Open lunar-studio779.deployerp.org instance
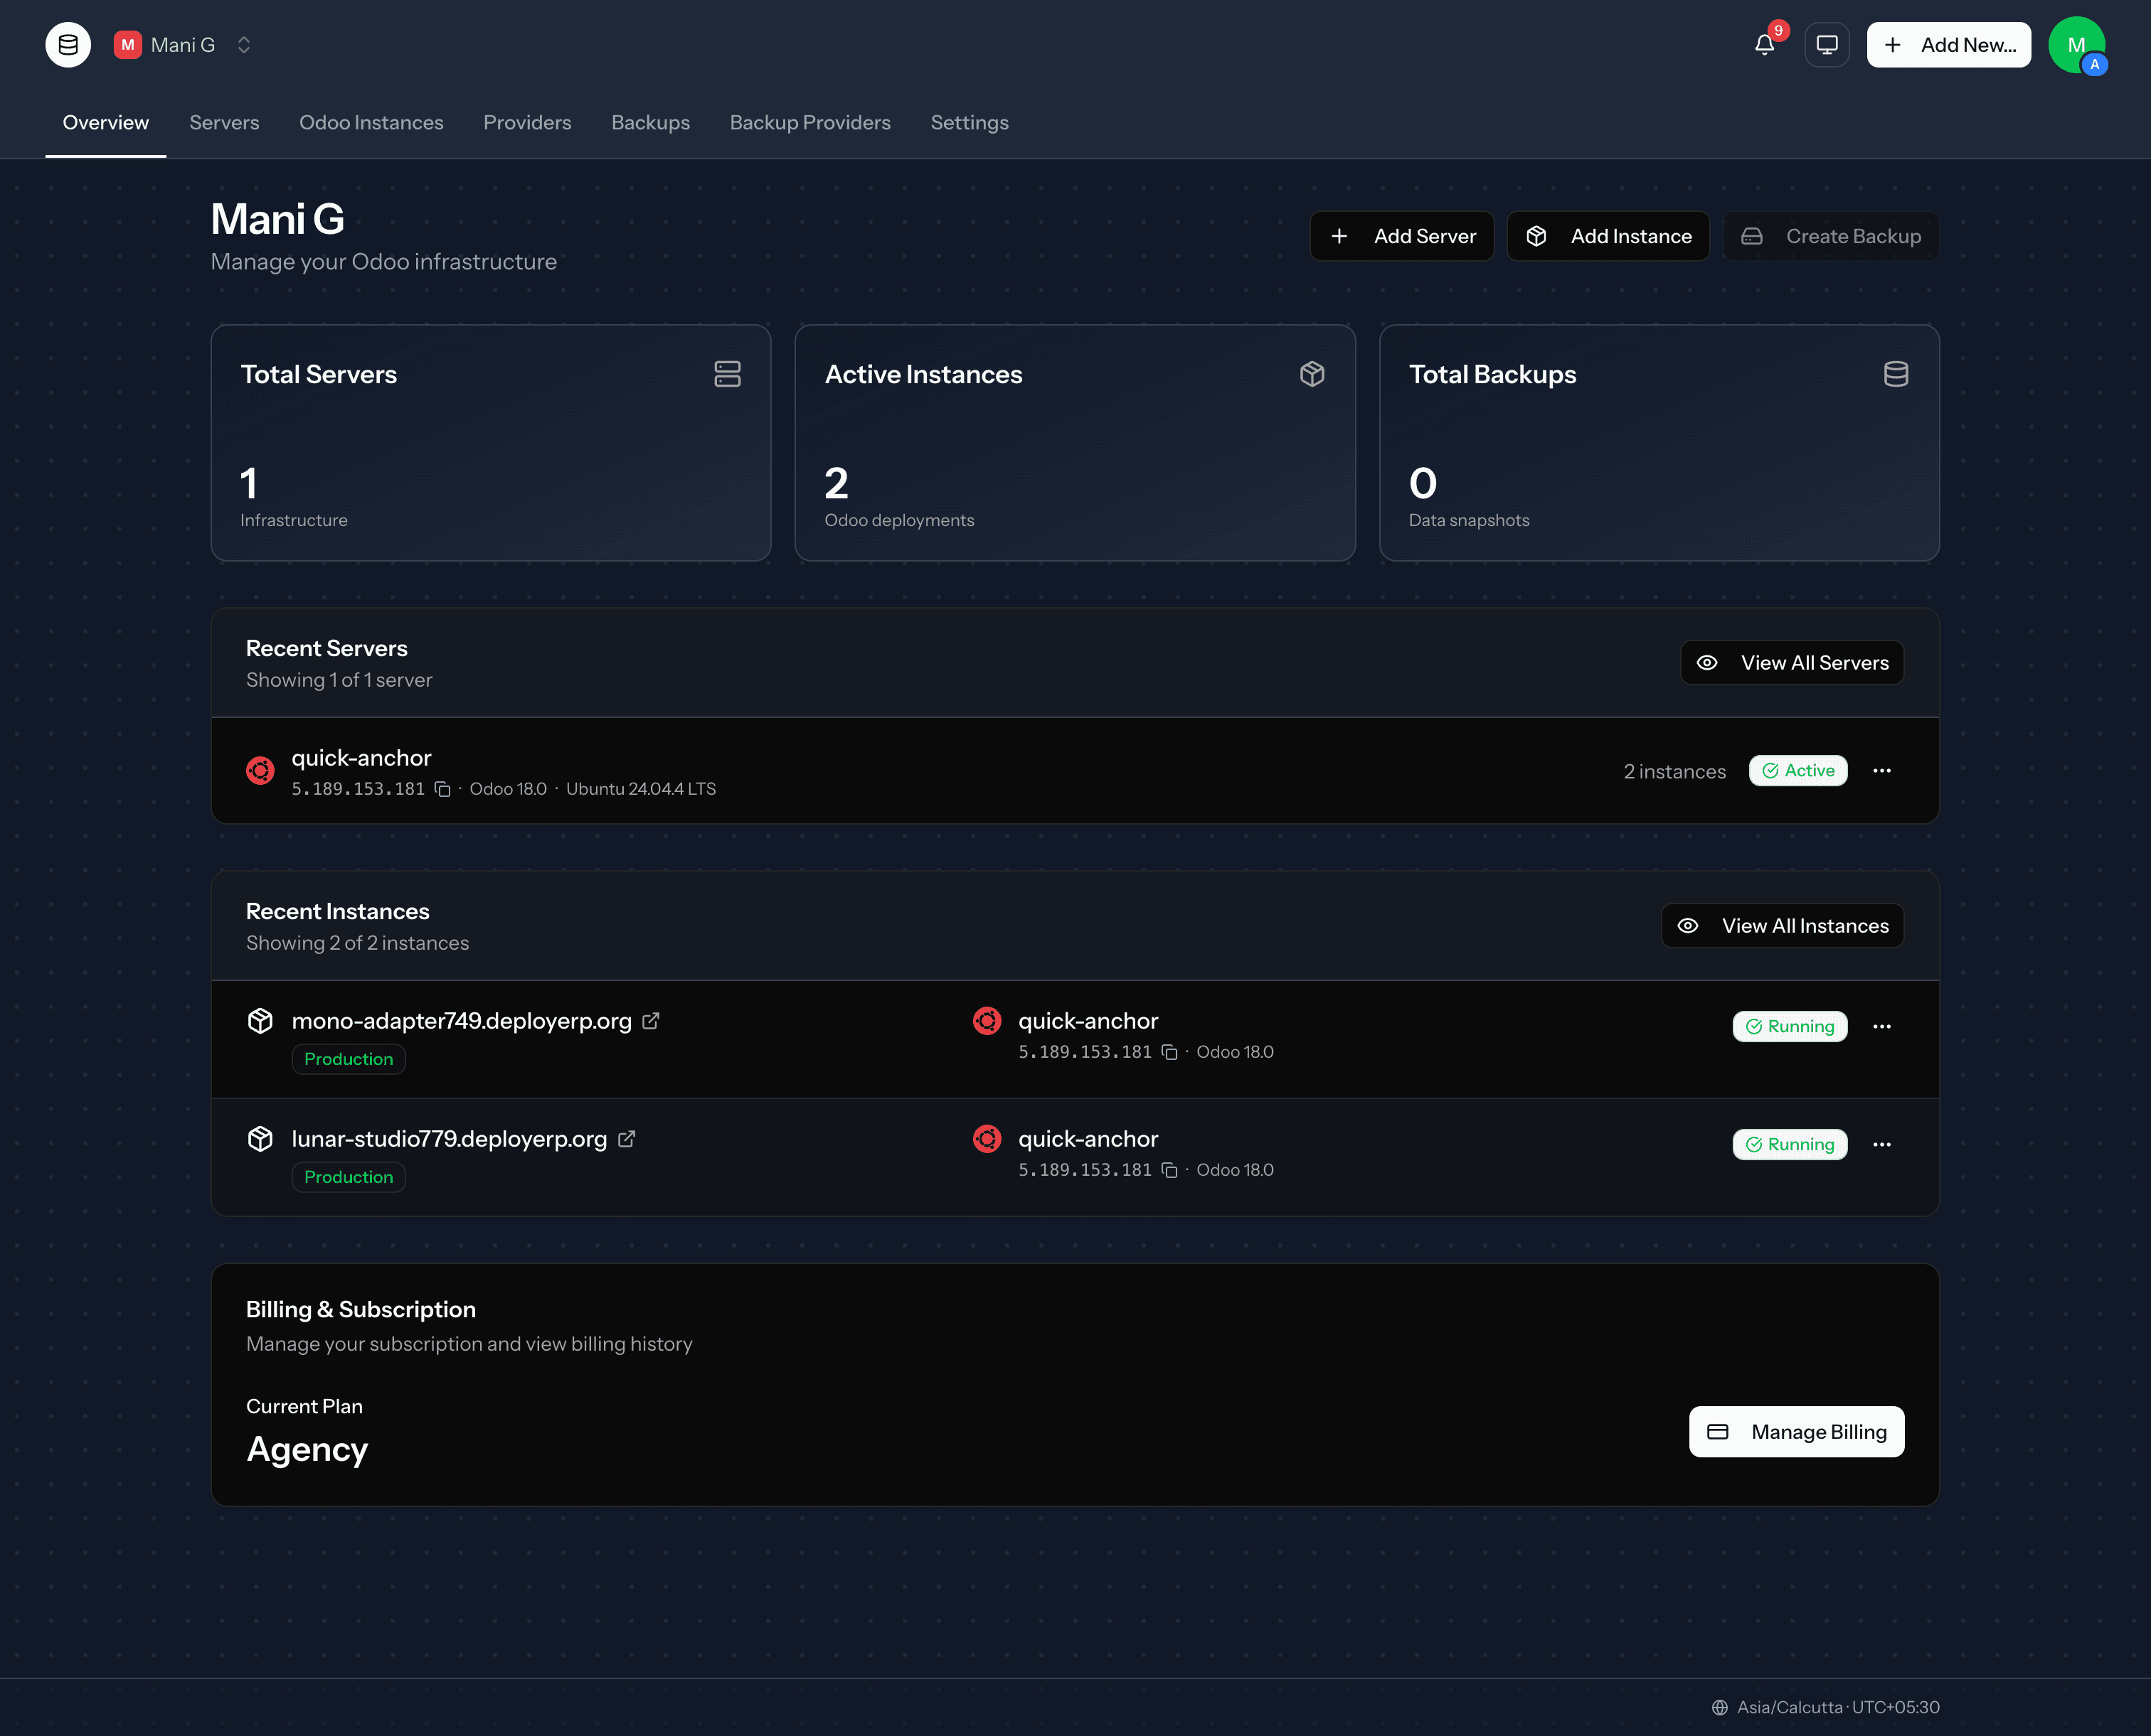 (x=450, y=1139)
